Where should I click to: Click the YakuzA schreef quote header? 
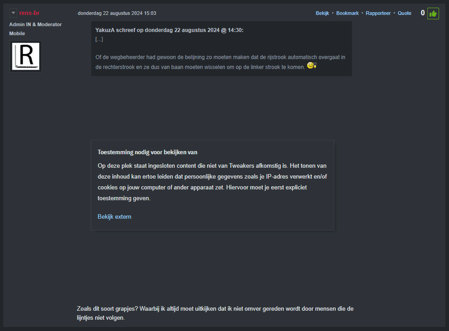coord(169,30)
